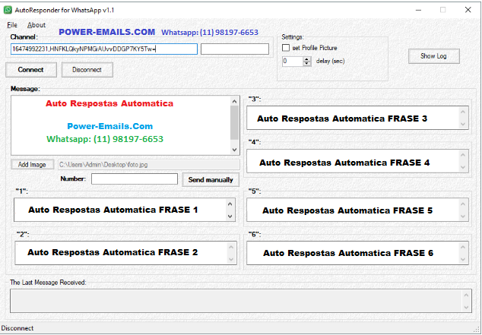Click inside the main Message text box
Screen dimensions: 482x335
click(121, 125)
